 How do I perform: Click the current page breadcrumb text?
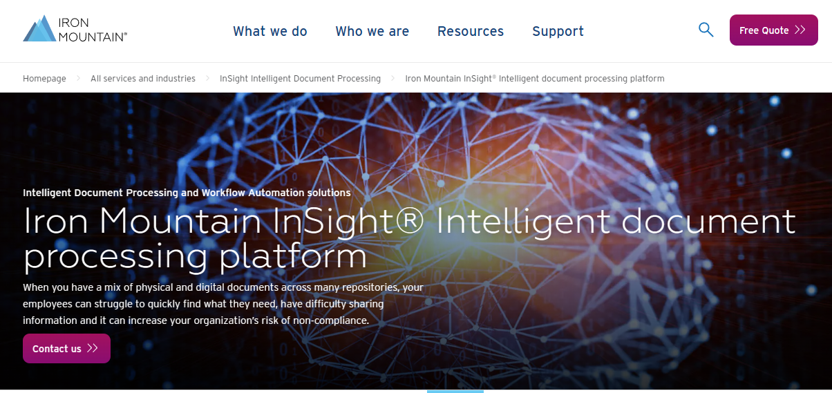(x=535, y=79)
